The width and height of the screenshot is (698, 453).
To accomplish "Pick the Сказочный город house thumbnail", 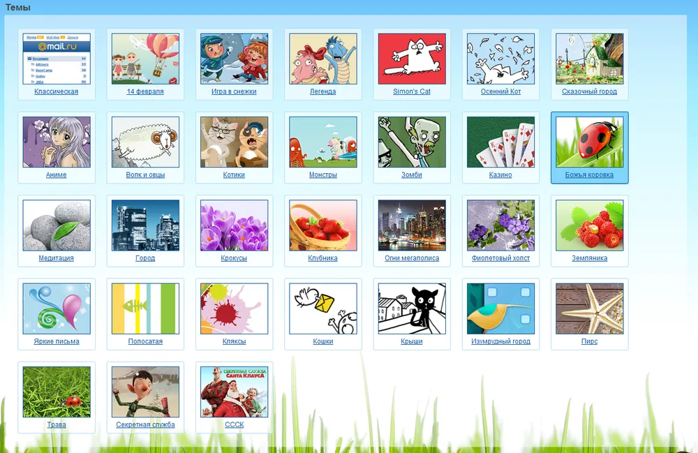I will pos(589,59).
